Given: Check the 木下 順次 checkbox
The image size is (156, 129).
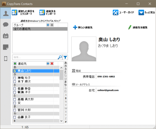Looking at the screenshot, I should [x=15, y=81].
